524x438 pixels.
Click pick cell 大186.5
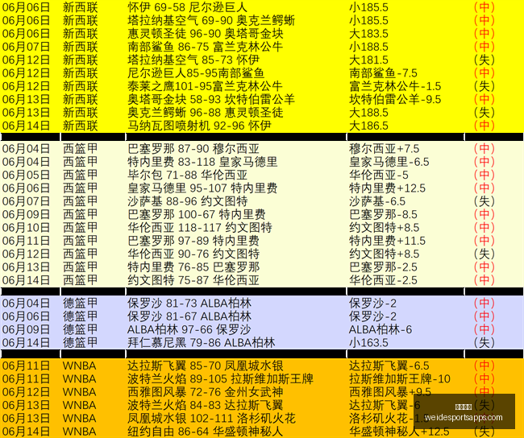368,126
